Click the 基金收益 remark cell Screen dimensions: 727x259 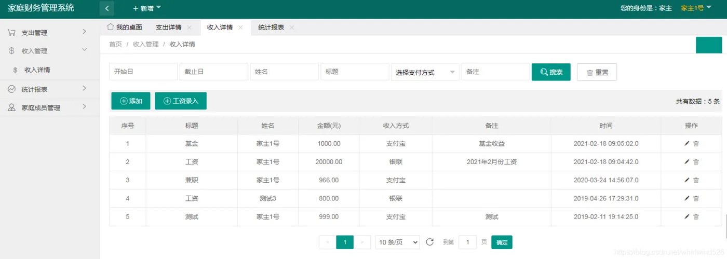coord(492,144)
